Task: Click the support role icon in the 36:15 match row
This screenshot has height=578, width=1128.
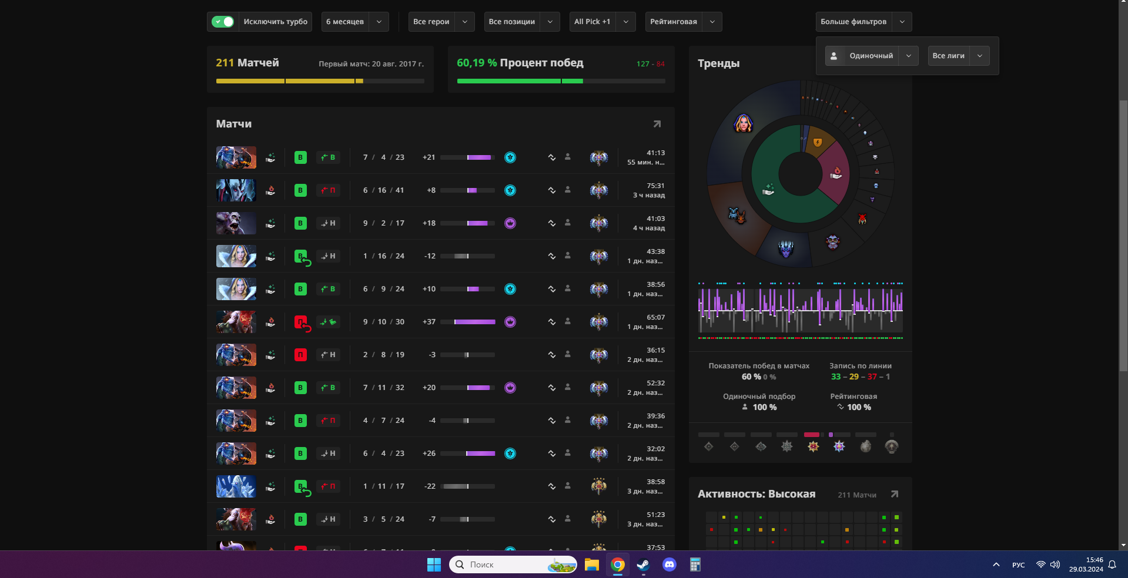Action: (x=270, y=355)
